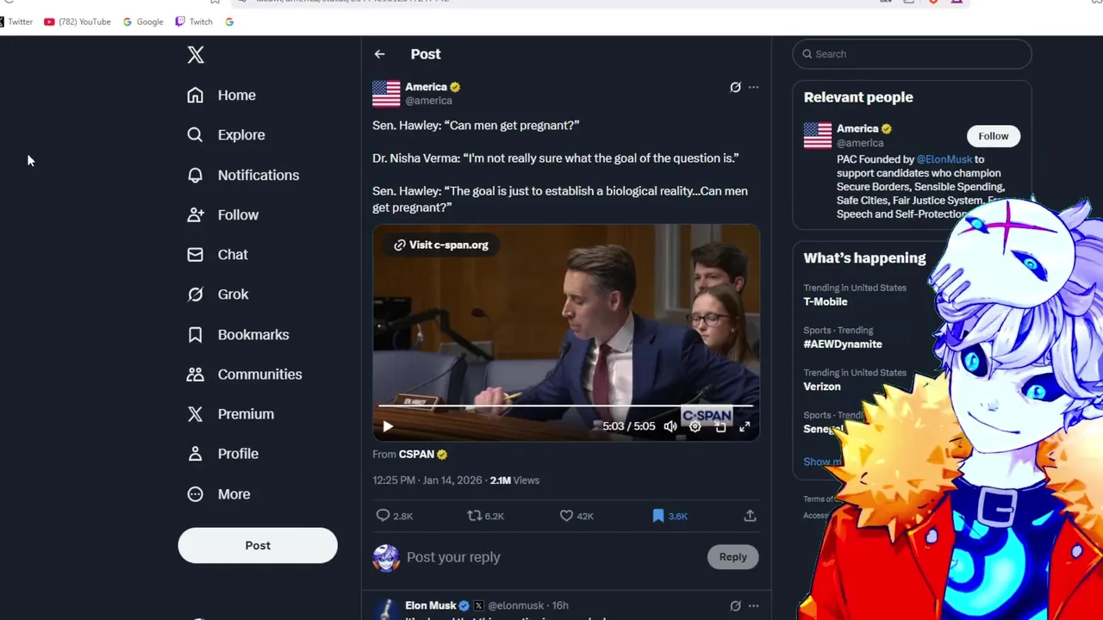This screenshot has height=620, width=1103.
Task: Open three-dot menu on Elon Musk reply
Action: (753, 605)
